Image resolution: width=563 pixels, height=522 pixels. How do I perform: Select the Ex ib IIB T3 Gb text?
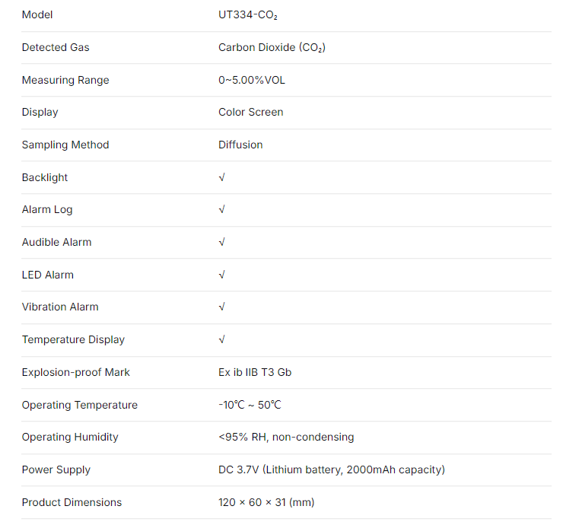click(255, 372)
